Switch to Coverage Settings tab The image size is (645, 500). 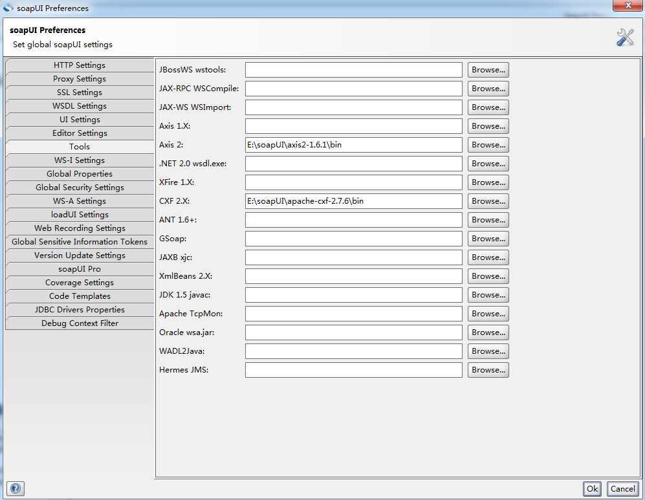[80, 282]
